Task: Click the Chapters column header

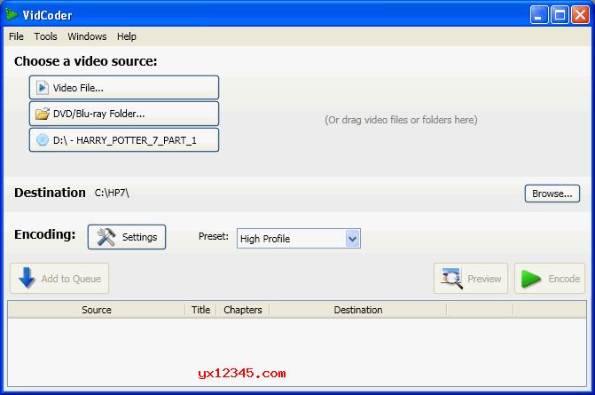Action: (243, 310)
